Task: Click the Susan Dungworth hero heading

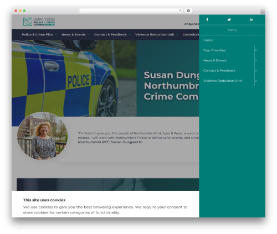Action: point(171,86)
